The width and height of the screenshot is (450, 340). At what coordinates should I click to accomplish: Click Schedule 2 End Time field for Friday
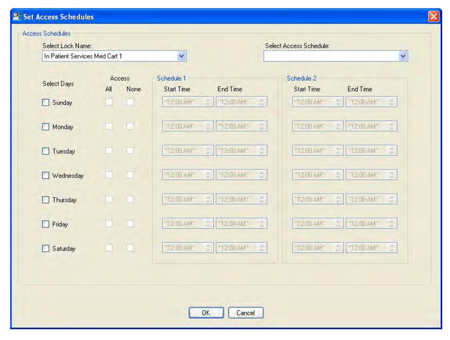(x=371, y=224)
